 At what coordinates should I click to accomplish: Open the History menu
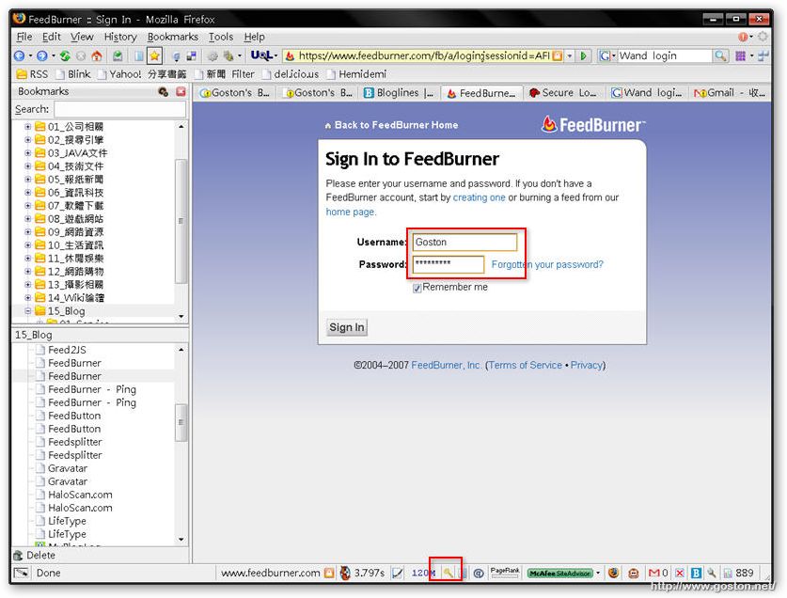click(x=120, y=37)
